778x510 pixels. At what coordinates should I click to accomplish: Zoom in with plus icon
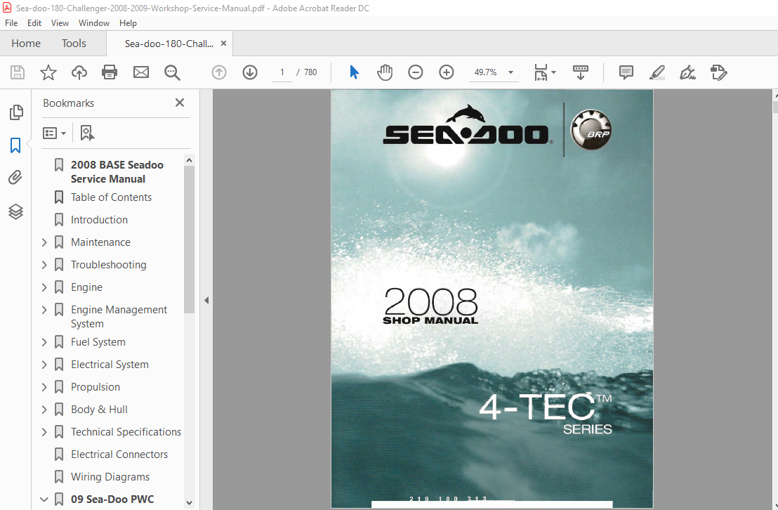[x=447, y=72]
